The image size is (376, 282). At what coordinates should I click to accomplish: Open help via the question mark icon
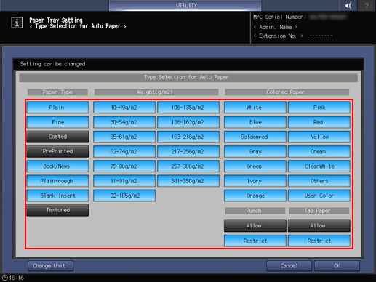click(367, 5)
